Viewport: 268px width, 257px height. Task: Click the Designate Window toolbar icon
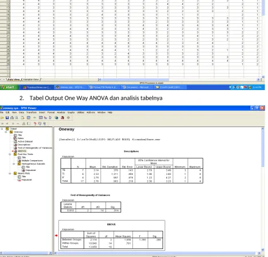[x=68, y=118]
